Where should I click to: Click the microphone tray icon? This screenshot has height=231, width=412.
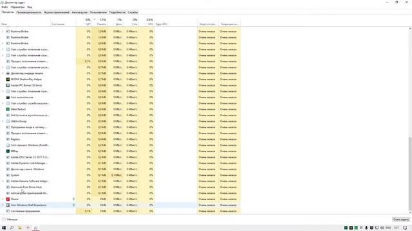point(366,228)
